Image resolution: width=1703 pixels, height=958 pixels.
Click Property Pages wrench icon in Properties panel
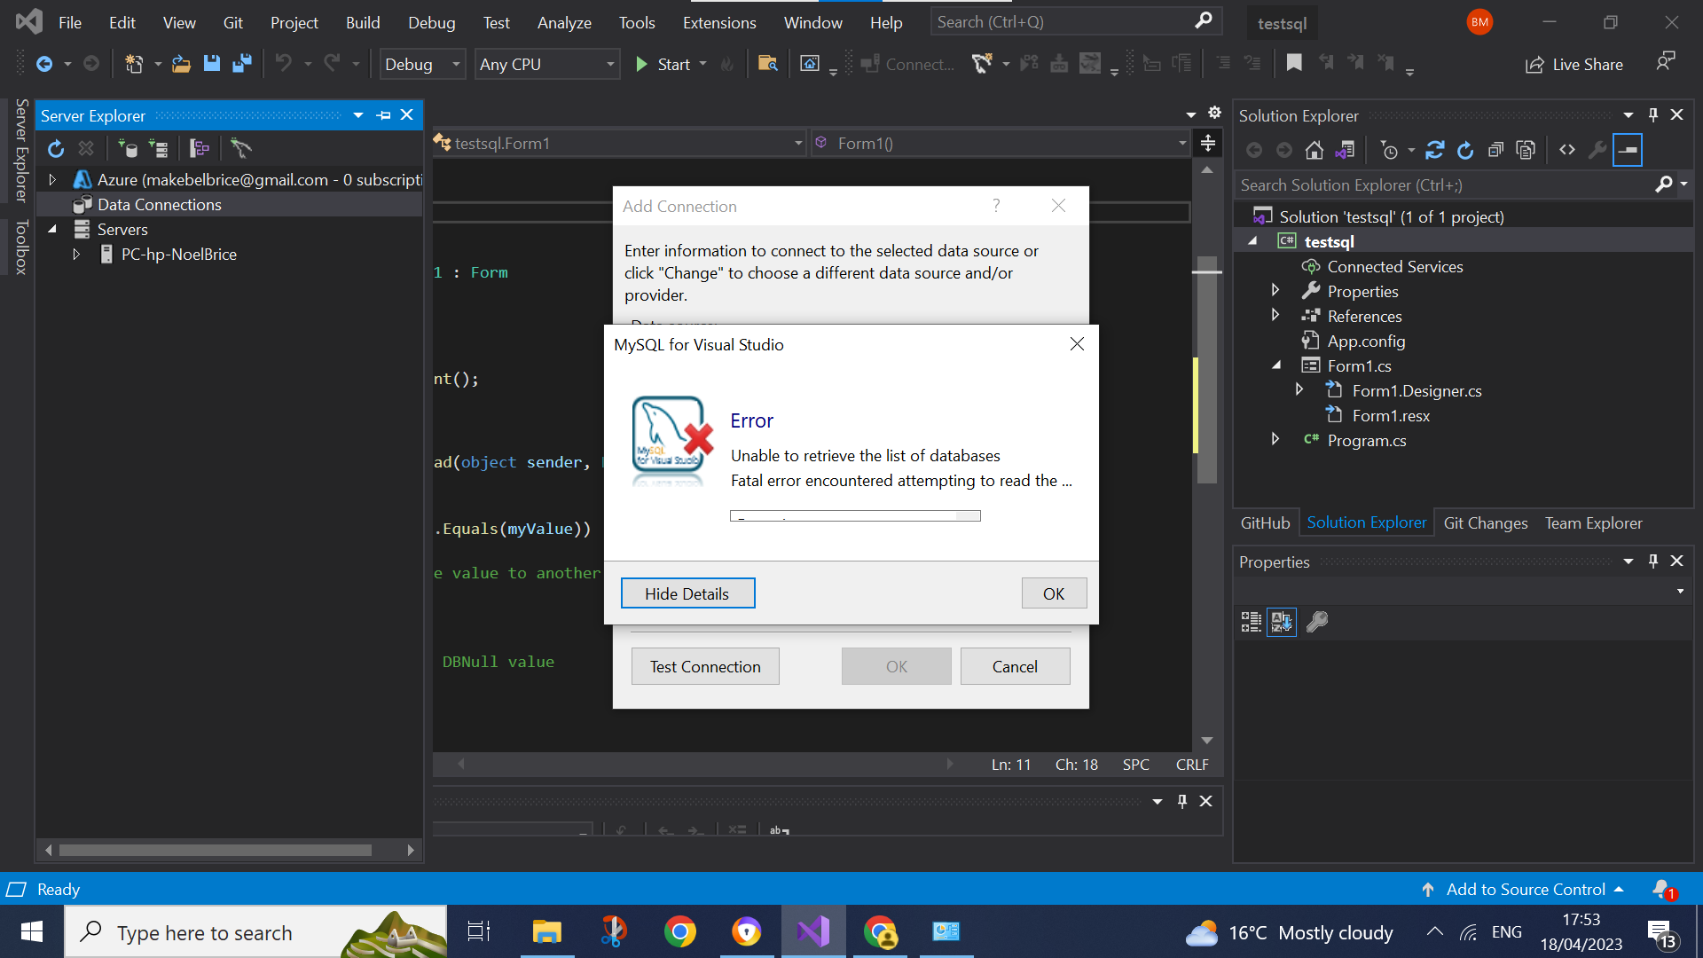click(1317, 622)
